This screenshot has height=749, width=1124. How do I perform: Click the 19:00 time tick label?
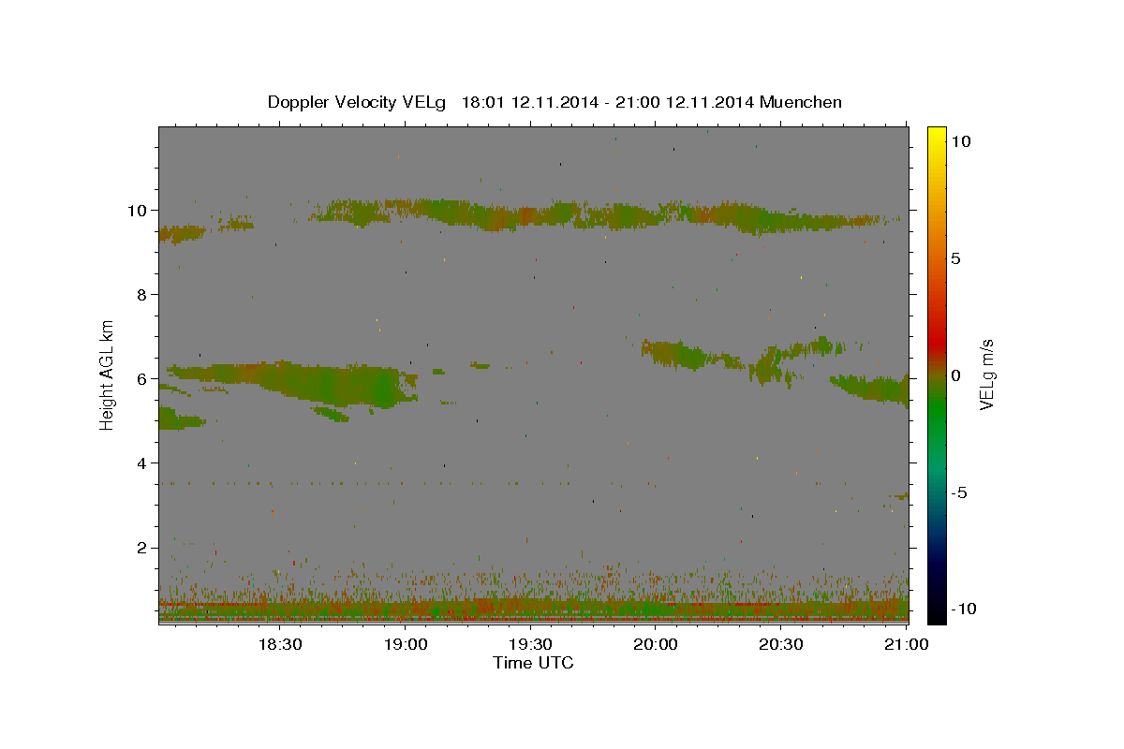[406, 644]
